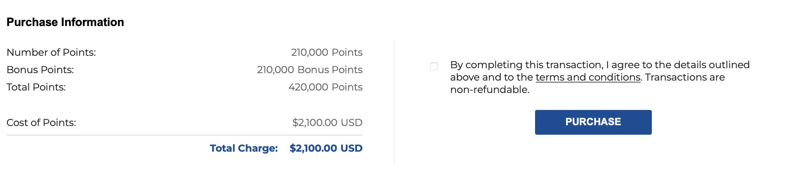Viewport: 786px width, 181px height.
Task: Click the agreement text starting 'By completing'
Action: click(x=600, y=77)
